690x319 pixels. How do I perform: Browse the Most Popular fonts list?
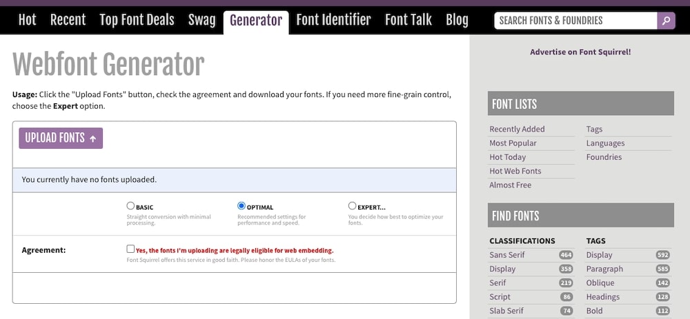(x=513, y=143)
